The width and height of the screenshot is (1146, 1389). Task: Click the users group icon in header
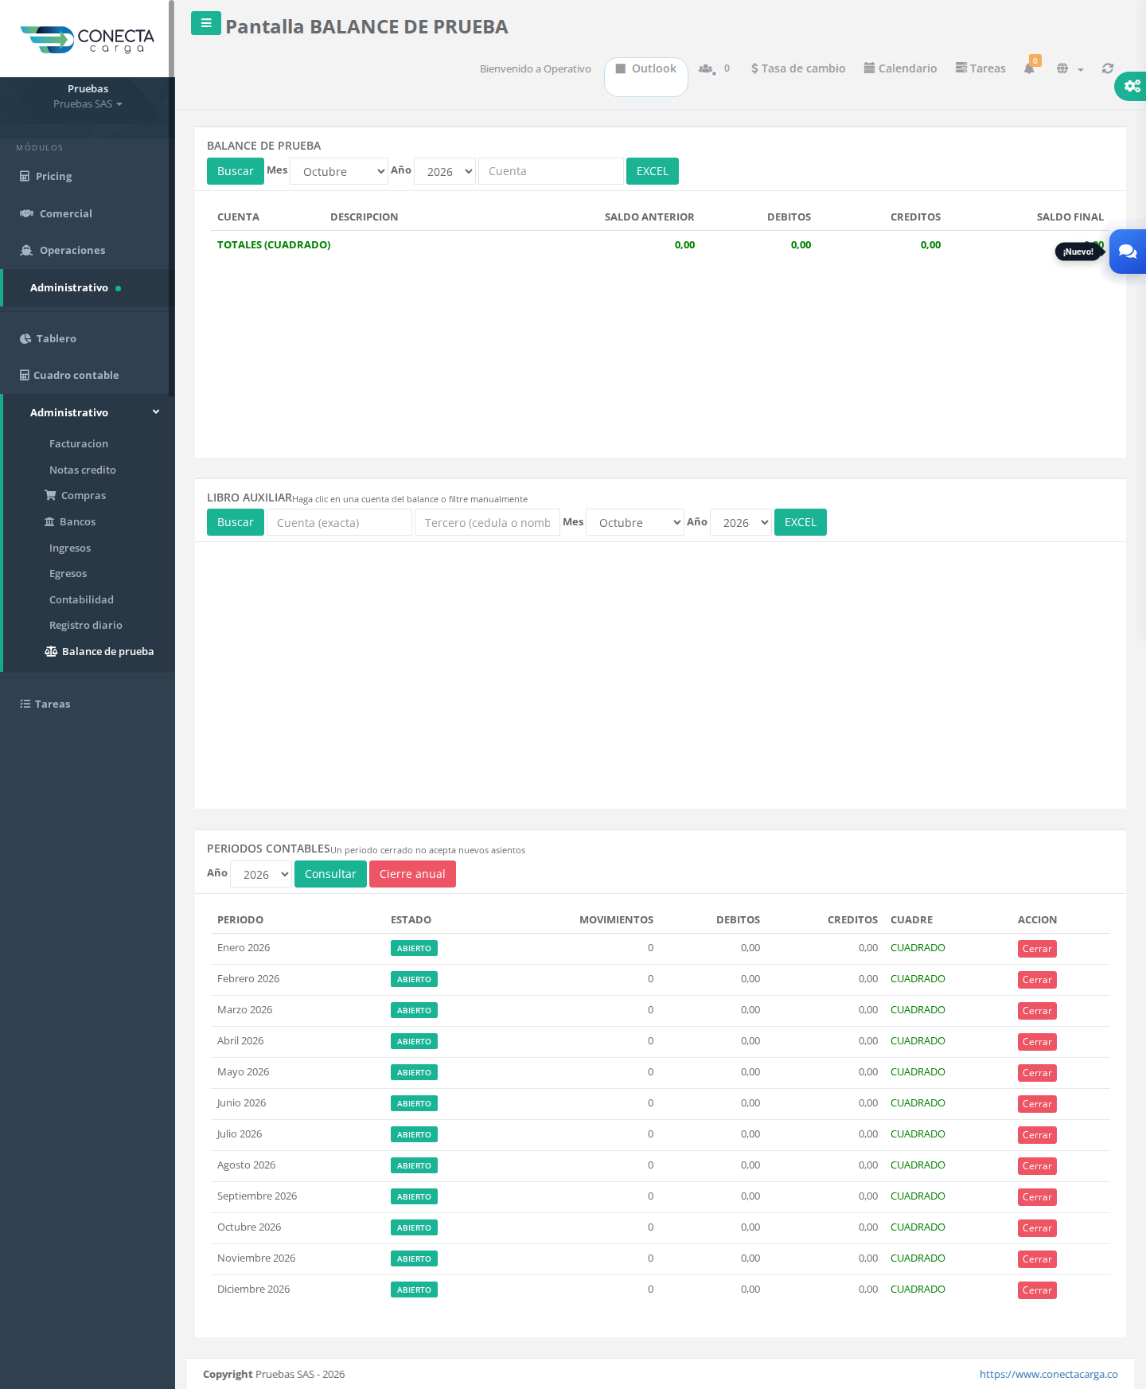[706, 68]
